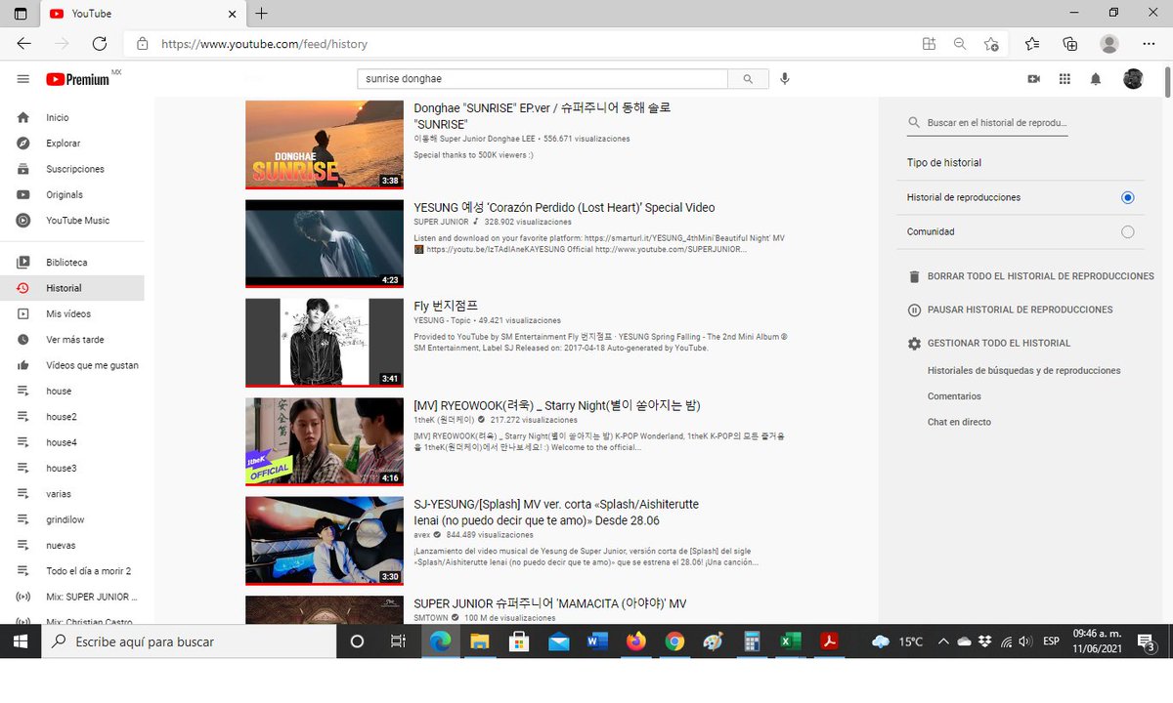Screen dimensions: 1173x703
Task: Open the YouTube apps grid icon
Action: pyautogui.click(x=1064, y=79)
